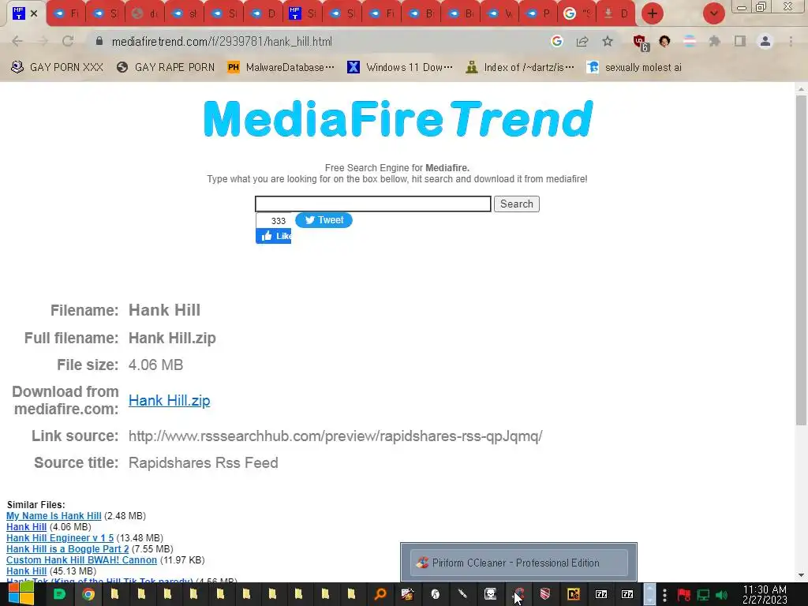The width and height of the screenshot is (808, 606).
Task: Open Hank Hill is a Boggle Part 2
Action: (x=68, y=549)
